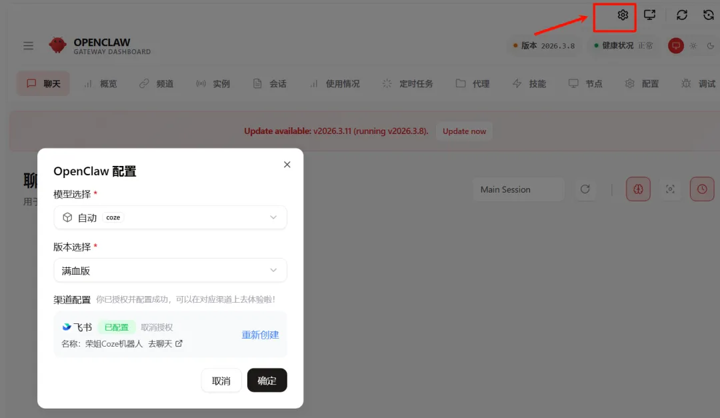Open the 定时任务 cron tab
The height and width of the screenshot is (418, 720).
coord(407,83)
